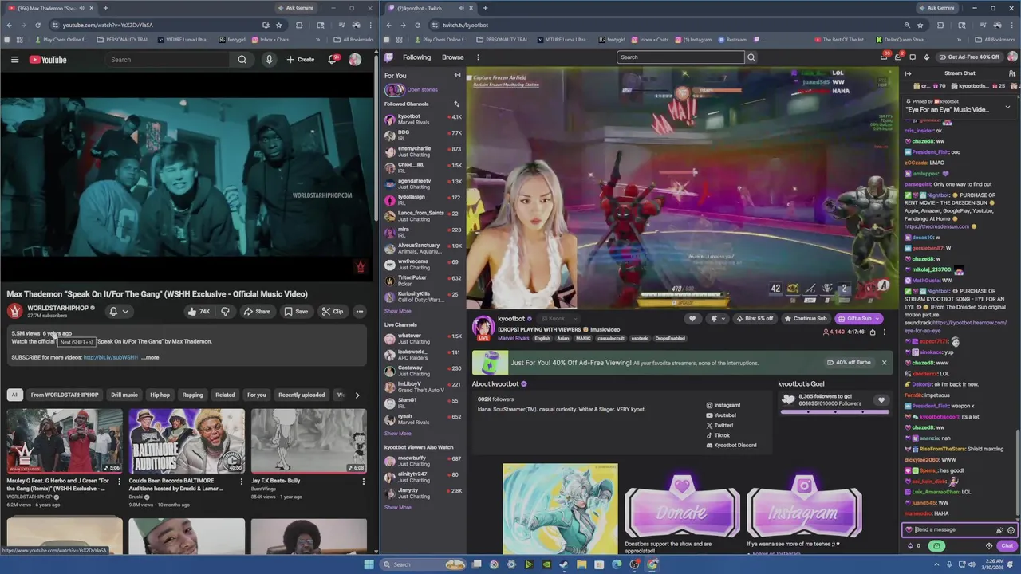
Task: Open kyootbot notification settings dropdown
Action: click(718, 319)
